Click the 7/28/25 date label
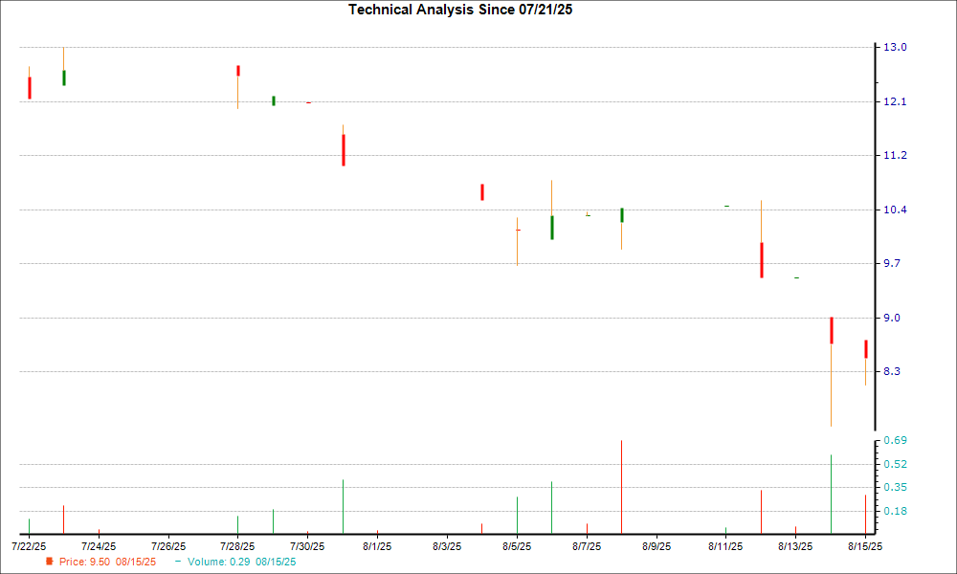The image size is (957, 574). (x=237, y=546)
